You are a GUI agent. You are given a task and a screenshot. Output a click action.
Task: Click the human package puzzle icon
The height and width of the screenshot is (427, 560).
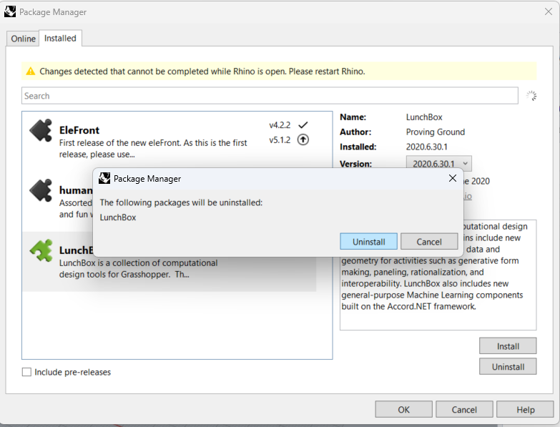41,190
